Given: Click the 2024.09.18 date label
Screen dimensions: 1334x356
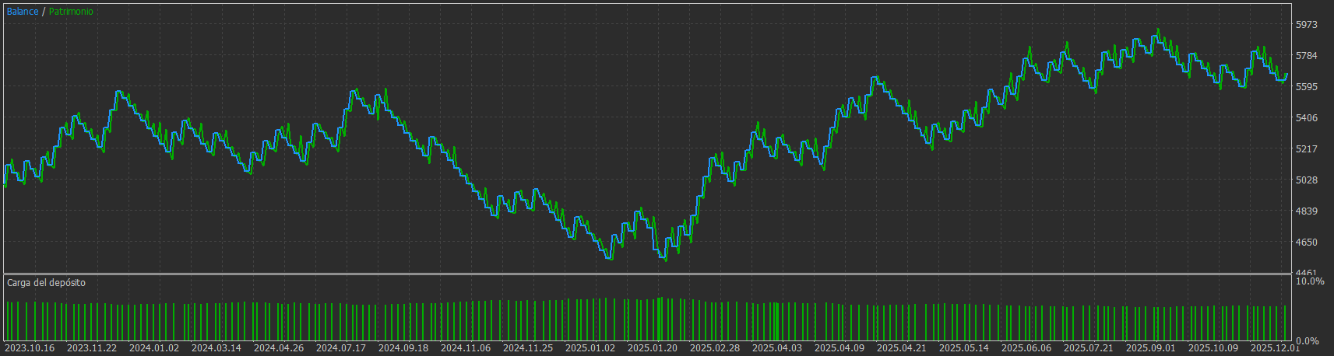Looking at the screenshot, I should pos(403,348).
